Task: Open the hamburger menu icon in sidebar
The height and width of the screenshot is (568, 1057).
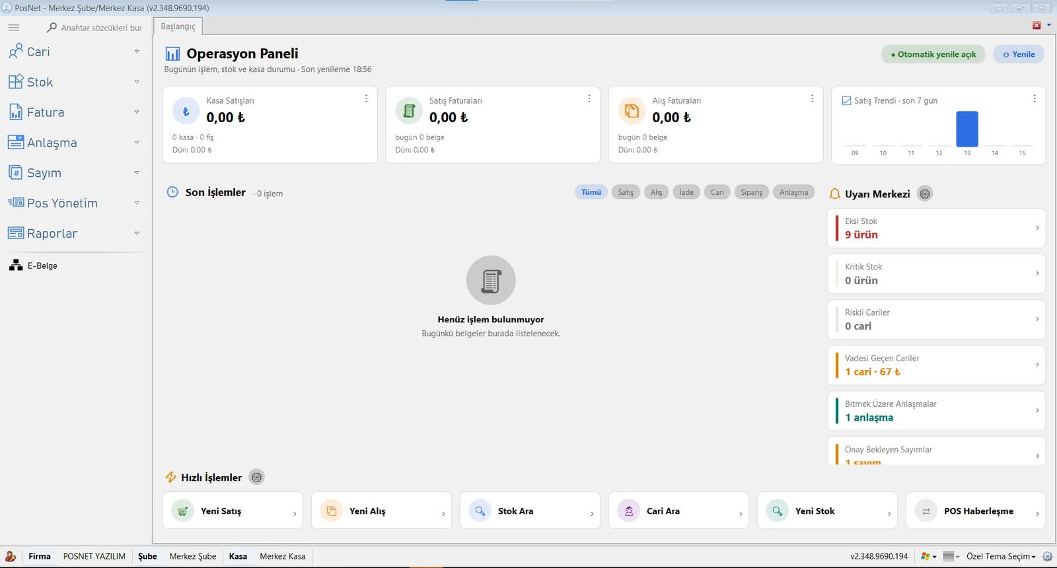Action: coord(14,28)
